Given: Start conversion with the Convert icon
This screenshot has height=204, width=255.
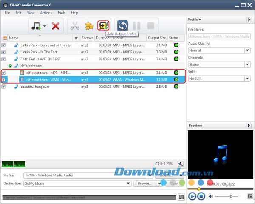Looking at the screenshot, I should (x=122, y=25).
